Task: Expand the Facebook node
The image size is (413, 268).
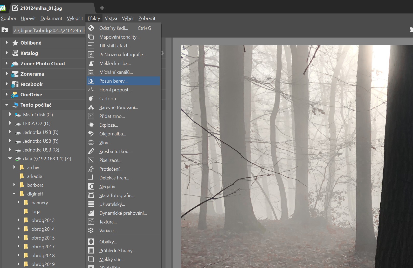Action: pos(6,84)
